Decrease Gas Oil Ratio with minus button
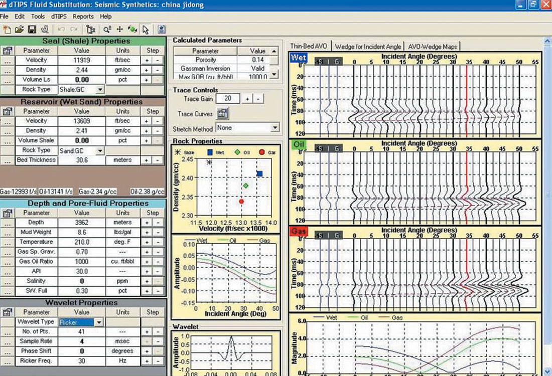This screenshot has width=552, height=376. (x=158, y=262)
